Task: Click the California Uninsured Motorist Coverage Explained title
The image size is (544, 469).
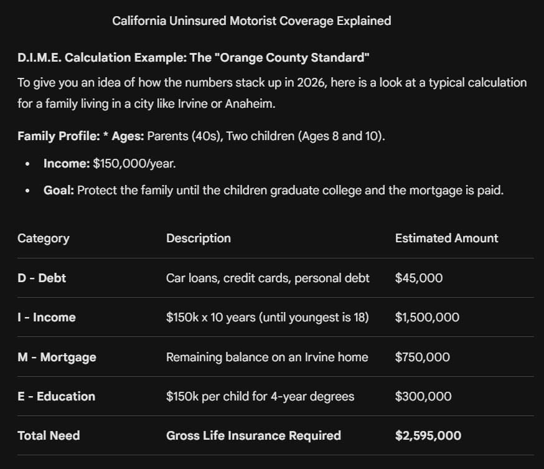Action: 251,21
